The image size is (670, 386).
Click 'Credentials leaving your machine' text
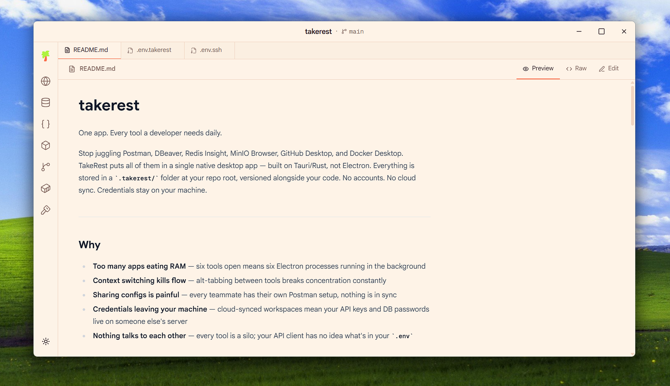(150, 309)
